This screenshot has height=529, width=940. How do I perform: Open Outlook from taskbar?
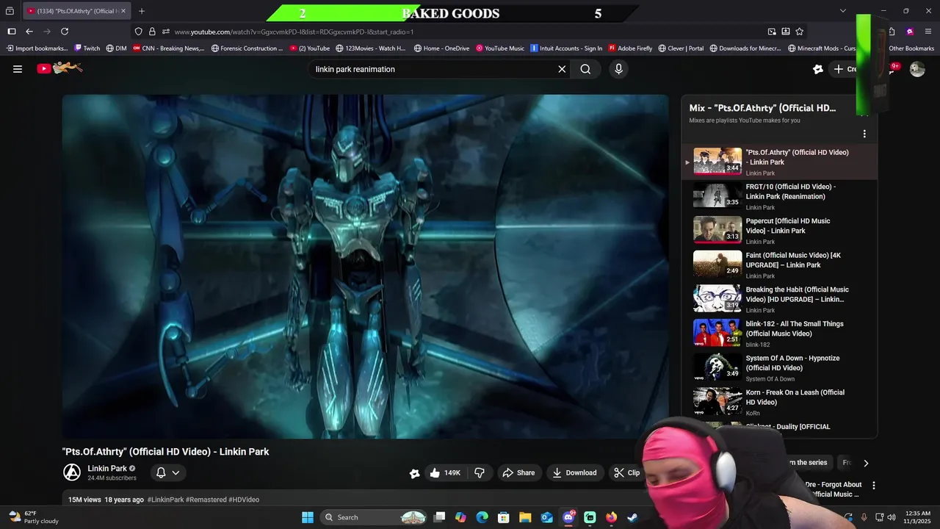[546, 517]
